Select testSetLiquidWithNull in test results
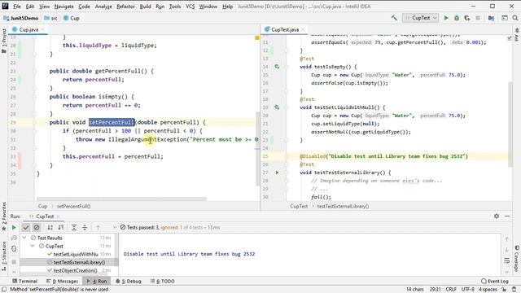521x293 pixels. (76, 254)
